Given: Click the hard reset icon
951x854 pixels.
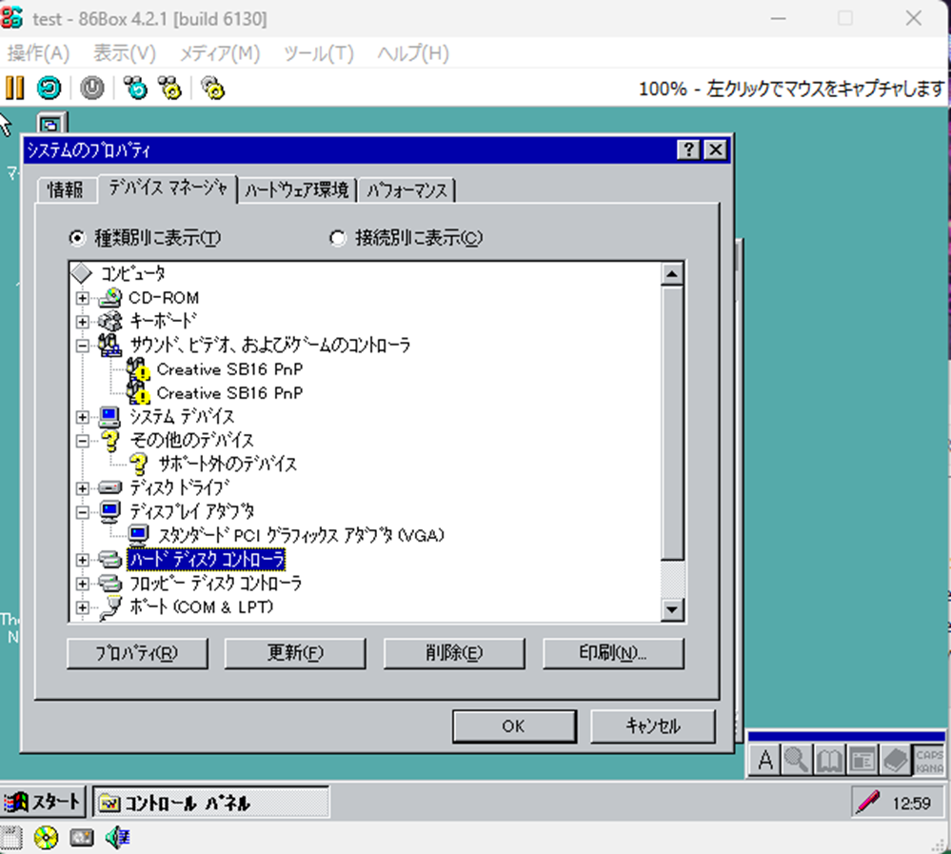Looking at the screenshot, I should tap(49, 88).
